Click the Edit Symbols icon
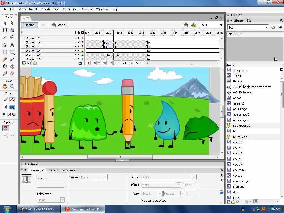The image size is (284, 213). click(194, 25)
